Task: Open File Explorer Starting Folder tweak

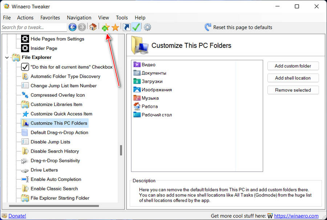Action: pos(60,198)
